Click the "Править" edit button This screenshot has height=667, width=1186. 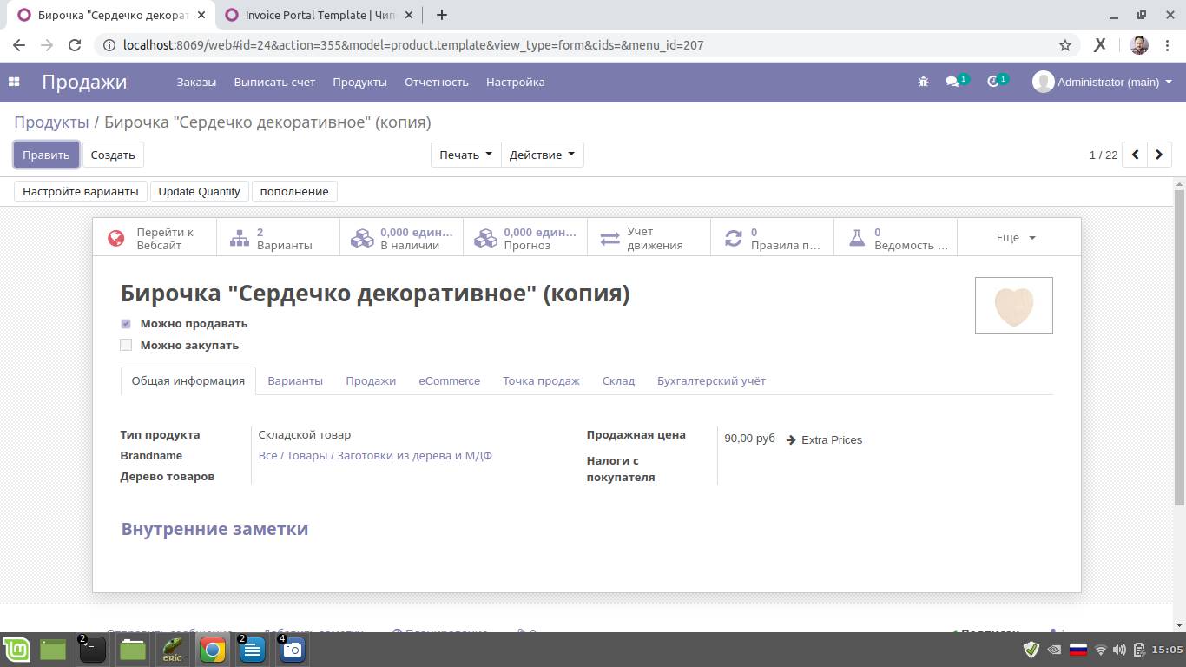point(46,155)
